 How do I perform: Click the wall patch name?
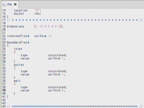17,81
